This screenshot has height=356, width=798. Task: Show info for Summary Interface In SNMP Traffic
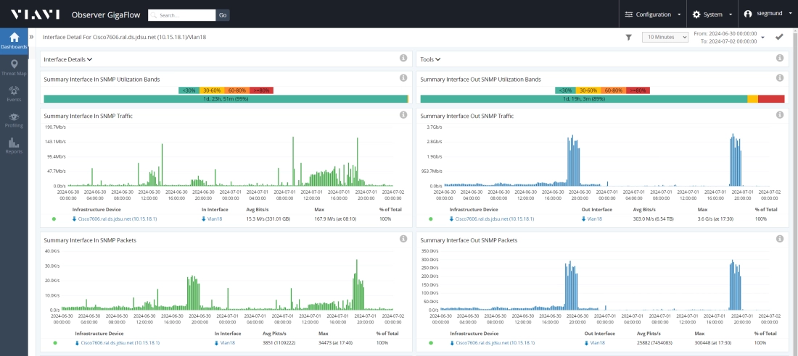(403, 115)
